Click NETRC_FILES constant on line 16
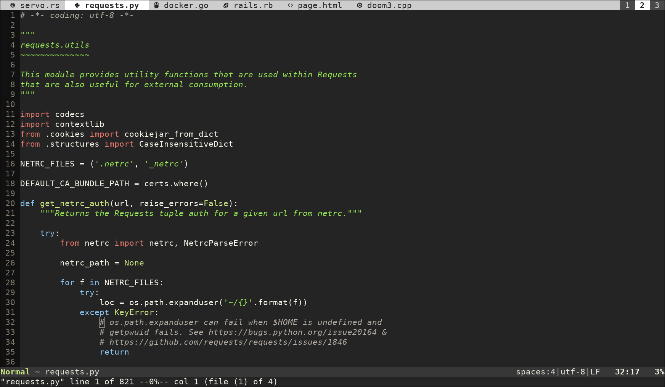This screenshot has height=387, width=665. point(47,164)
